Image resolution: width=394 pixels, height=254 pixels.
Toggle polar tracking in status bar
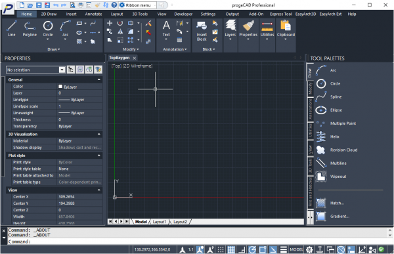click(x=252, y=249)
